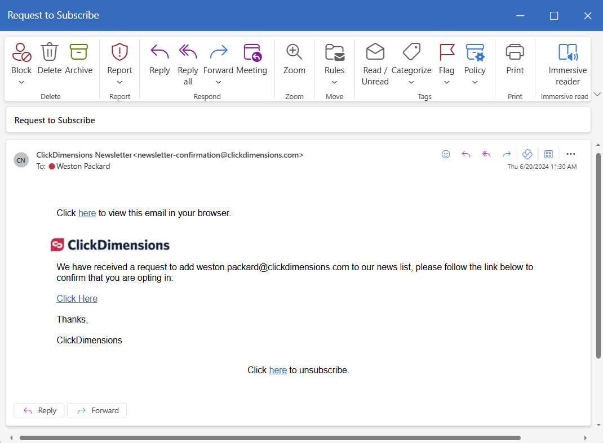
Task: Click small reply arrow in message header
Action: [466, 154]
